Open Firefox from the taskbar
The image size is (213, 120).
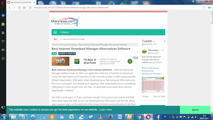tap(110, 117)
